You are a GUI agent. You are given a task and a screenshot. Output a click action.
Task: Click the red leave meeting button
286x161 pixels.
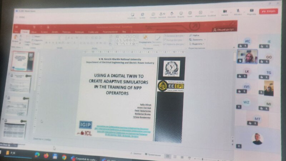pos(268,11)
